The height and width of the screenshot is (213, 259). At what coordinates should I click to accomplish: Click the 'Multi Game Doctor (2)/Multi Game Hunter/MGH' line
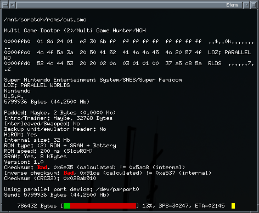click(x=75, y=31)
